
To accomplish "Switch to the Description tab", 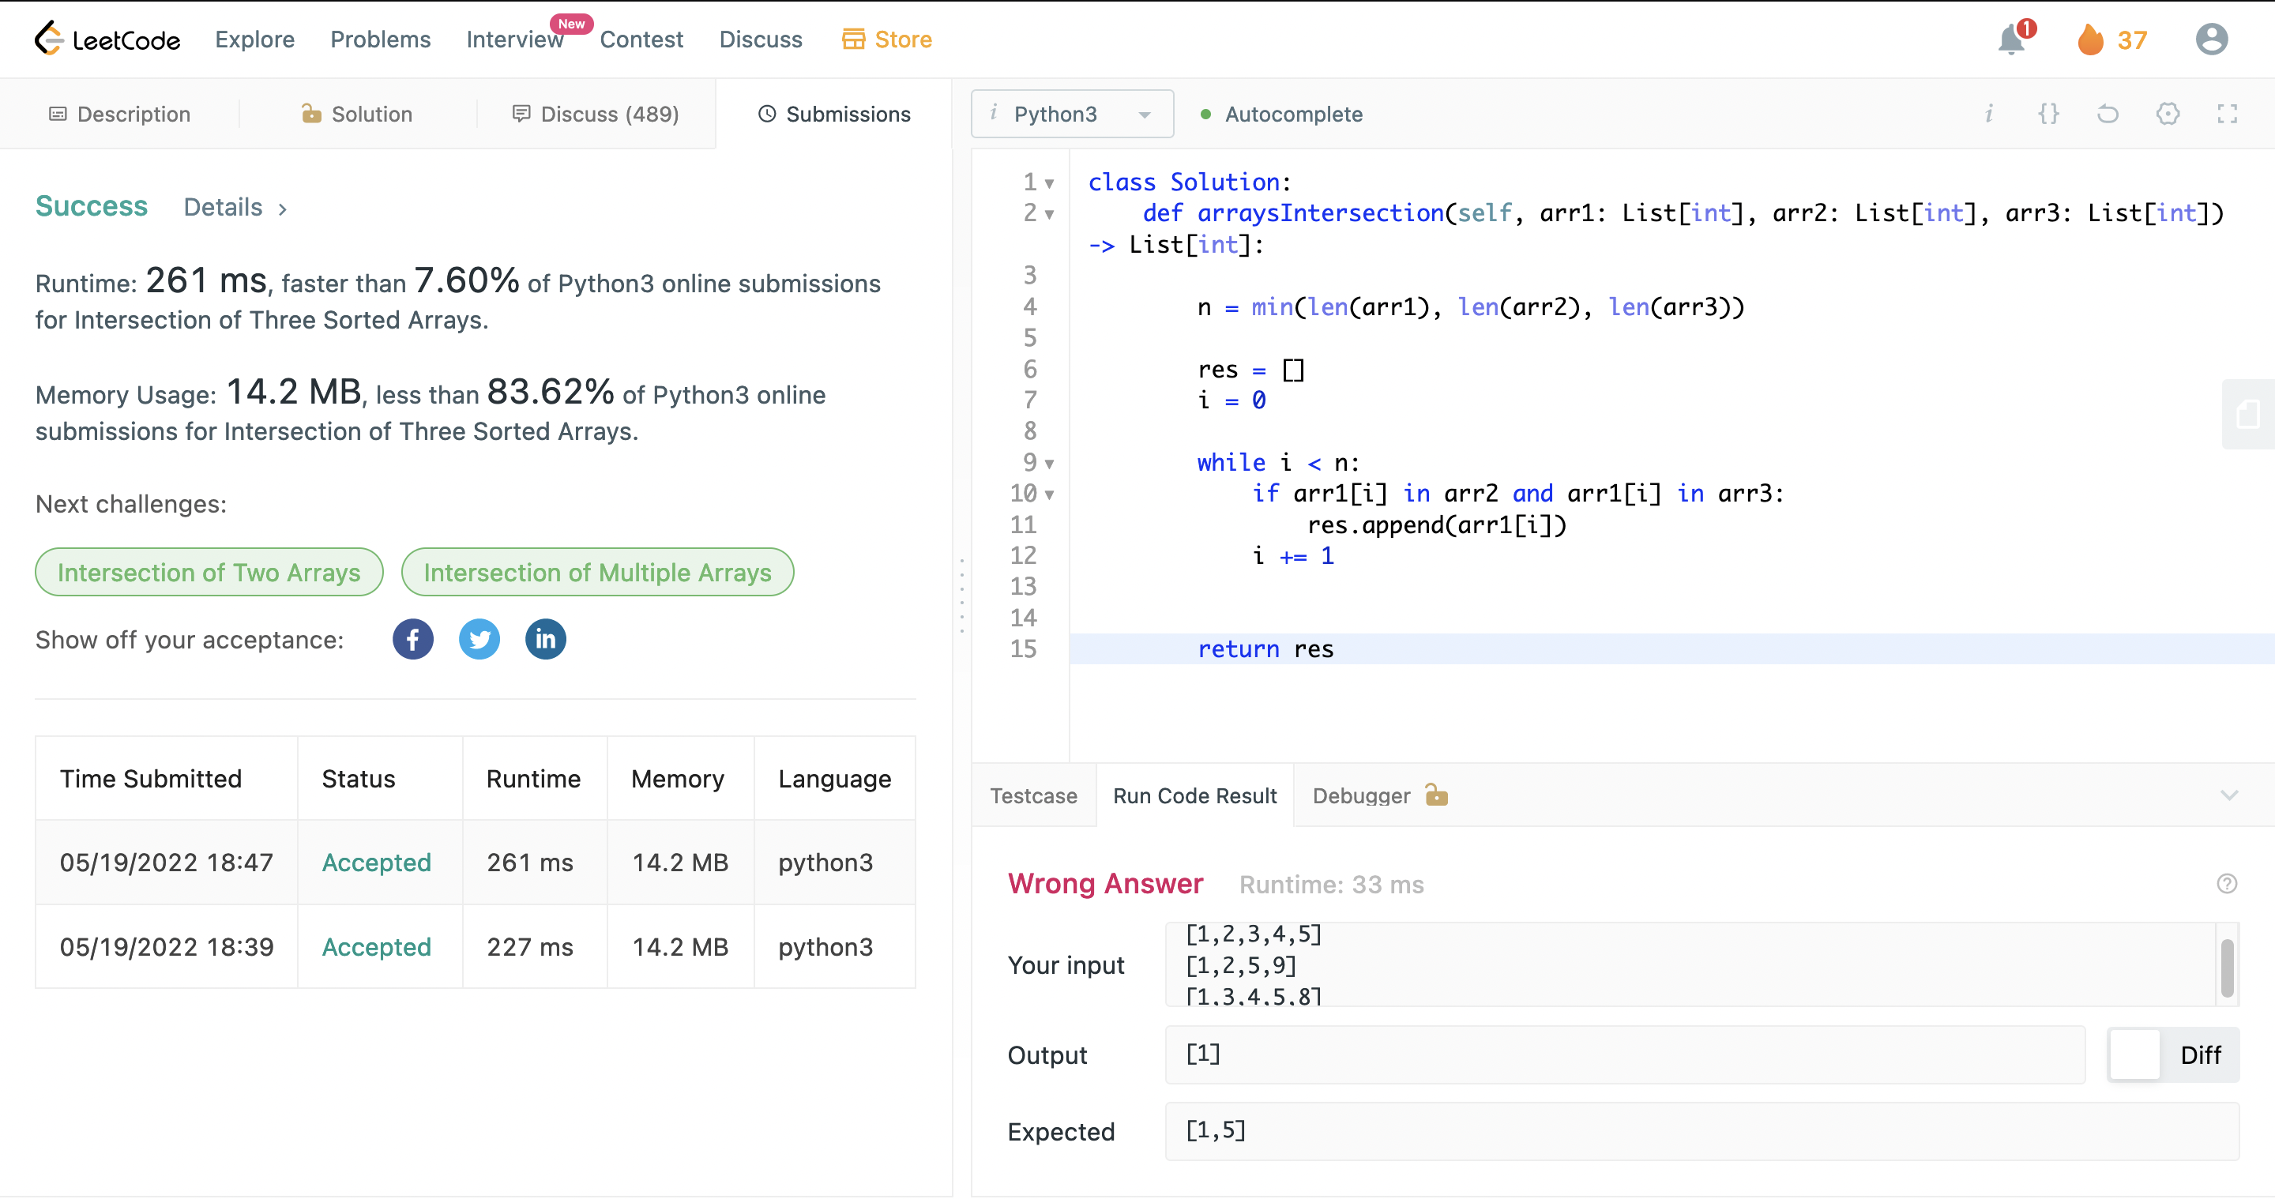I will tap(119, 114).
